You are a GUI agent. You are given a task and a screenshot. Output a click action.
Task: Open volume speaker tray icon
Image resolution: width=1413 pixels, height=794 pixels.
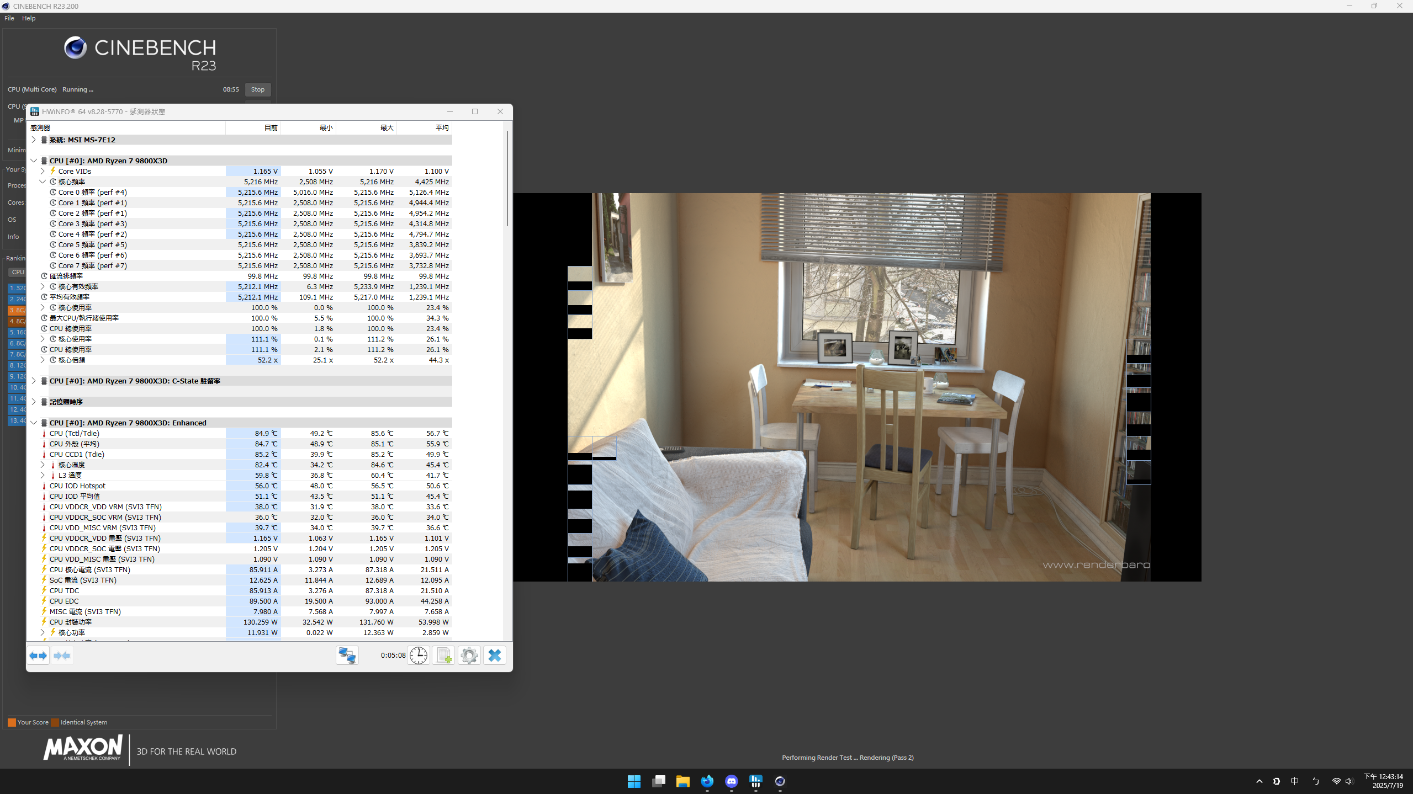click(x=1350, y=781)
